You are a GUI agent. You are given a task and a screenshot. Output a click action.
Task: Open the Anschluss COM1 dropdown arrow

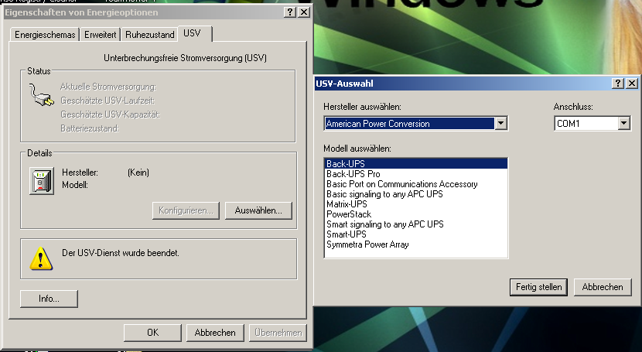623,123
